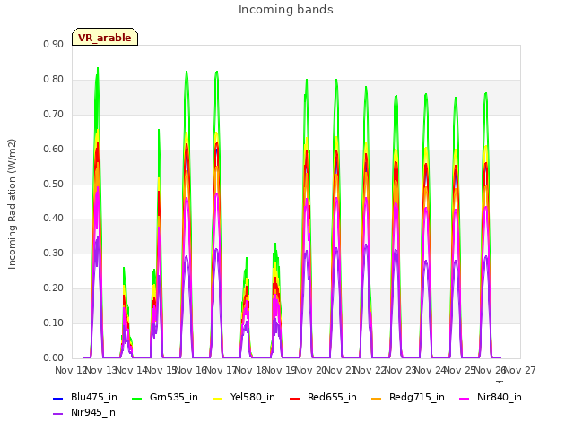Click the purple Nir945_in legend swatch

tap(57, 414)
